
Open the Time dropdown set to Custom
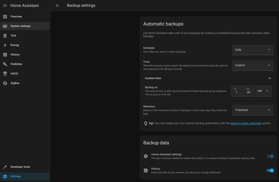point(253,65)
